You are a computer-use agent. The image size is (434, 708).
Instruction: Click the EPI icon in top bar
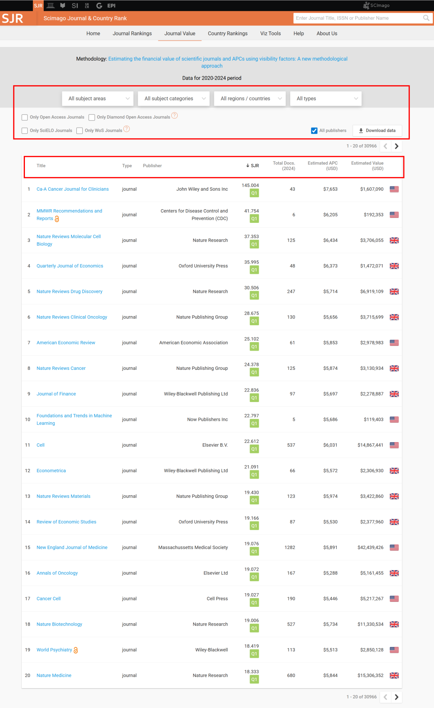(x=111, y=6)
